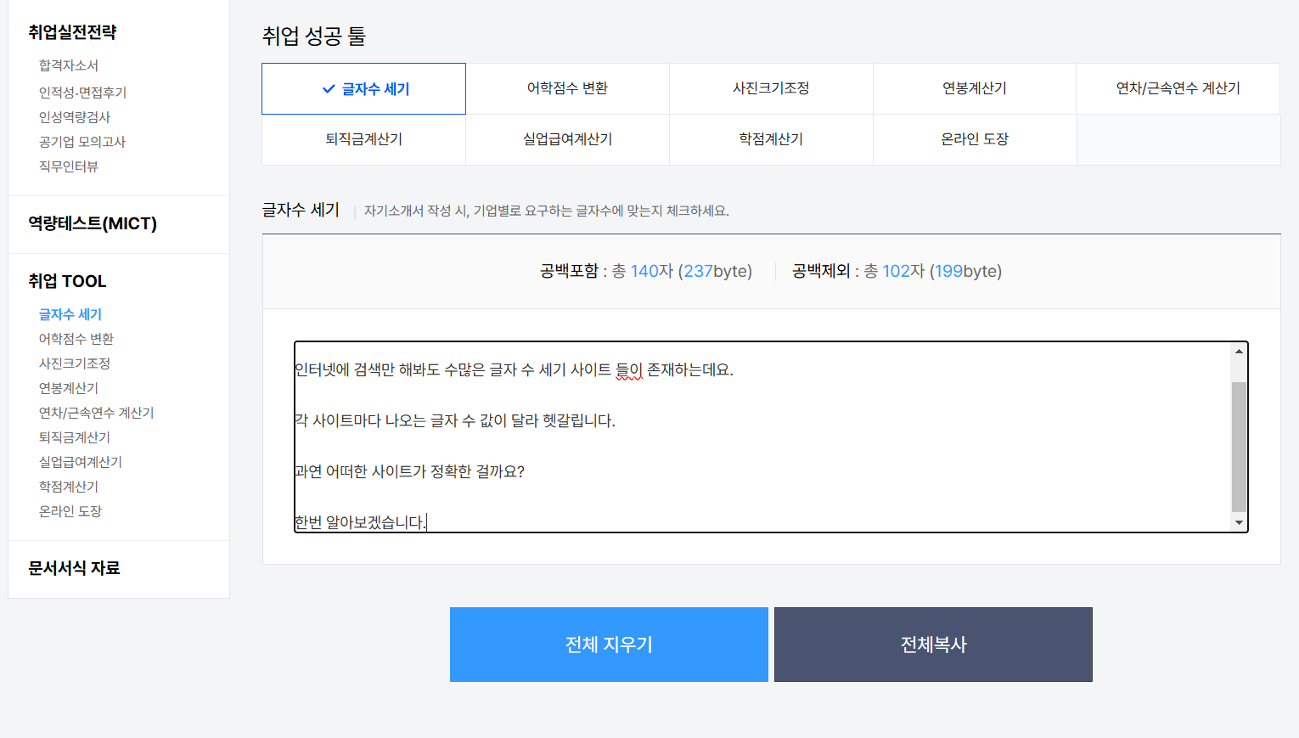The width and height of the screenshot is (1299, 738).
Task: Click the checkmark on 글자수 세기 tab
Action: pos(326,88)
